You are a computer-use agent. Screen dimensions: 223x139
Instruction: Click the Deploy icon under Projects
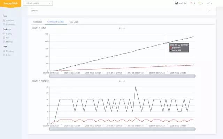(4, 34)
